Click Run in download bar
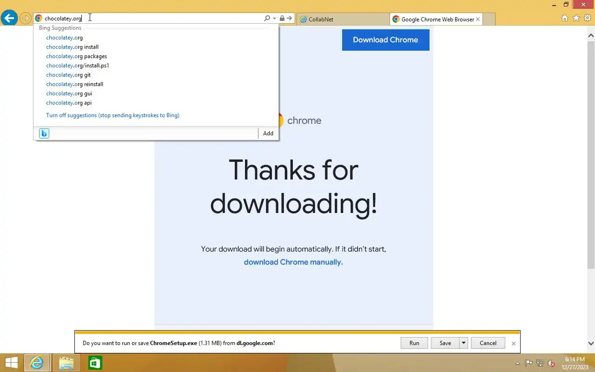The width and height of the screenshot is (595, 372). tap(414, 343)
